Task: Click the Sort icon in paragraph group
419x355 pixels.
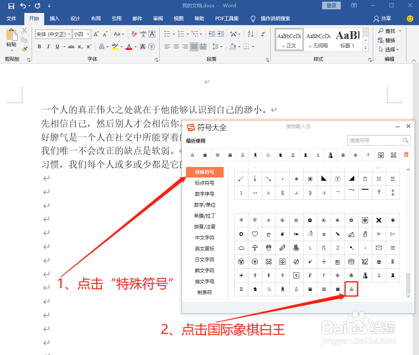Action: pyautogui.click(x=251, y=34)
